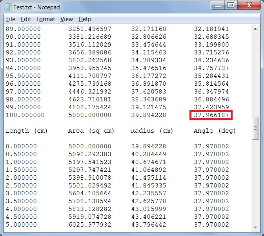Click the value 3251.496597

click(90, 29)
